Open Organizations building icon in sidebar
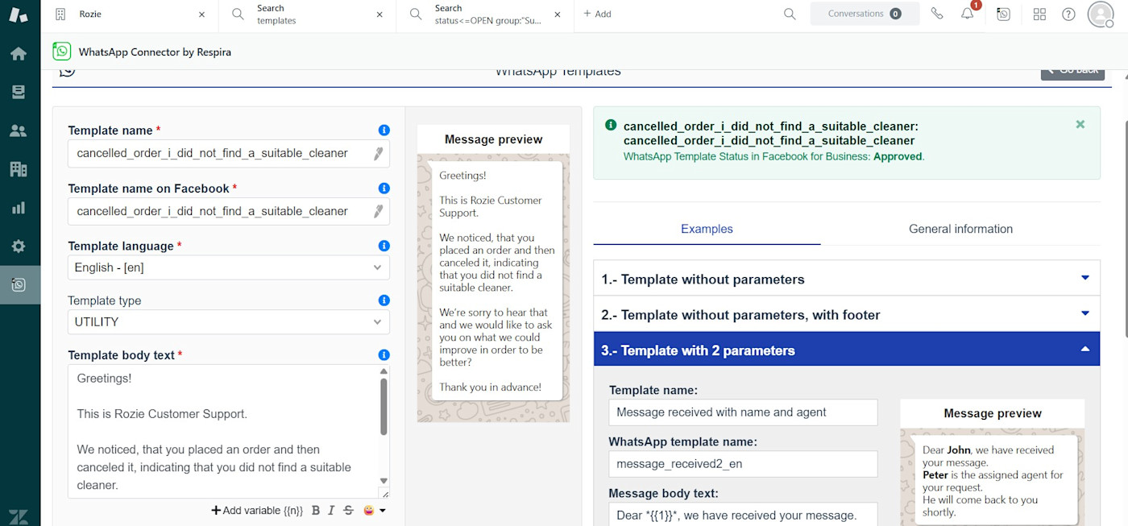This screenshot has width=1128, height=526. (18, 169)
